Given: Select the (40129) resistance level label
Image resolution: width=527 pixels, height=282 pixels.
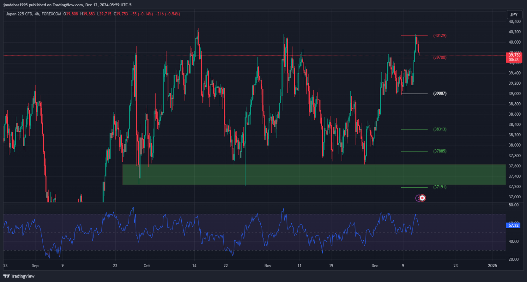Looking at the screenshot, I should 440,36.
